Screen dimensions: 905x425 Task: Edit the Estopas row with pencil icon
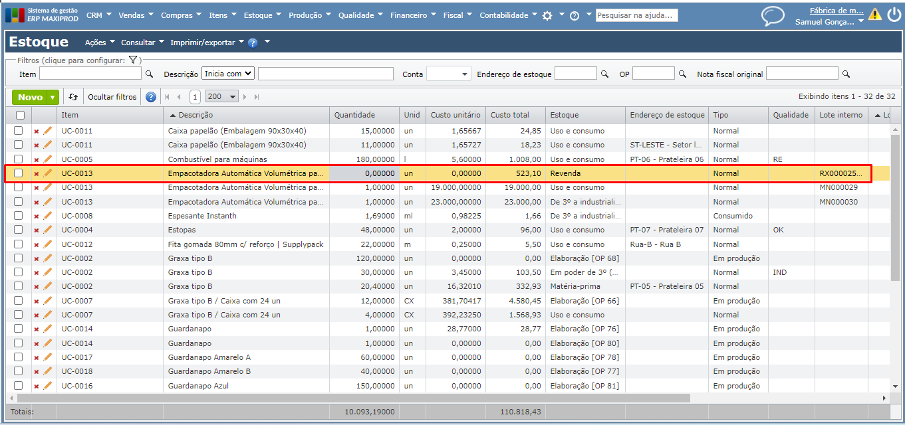click(47, 230)
